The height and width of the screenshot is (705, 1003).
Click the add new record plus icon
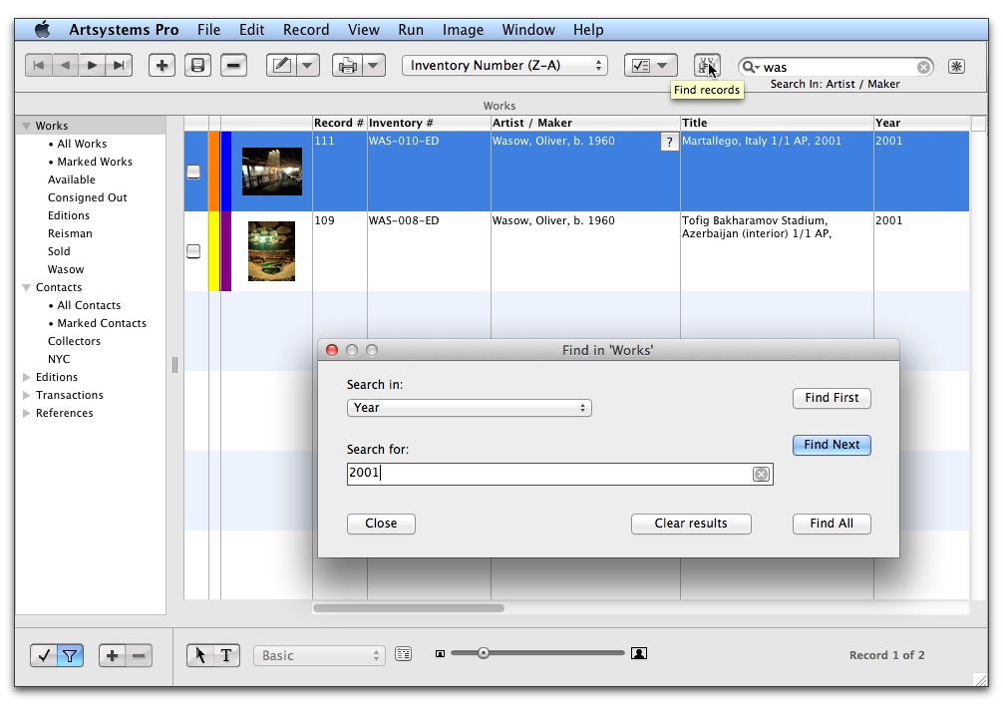pyautogui.click(x=162, y=66)
